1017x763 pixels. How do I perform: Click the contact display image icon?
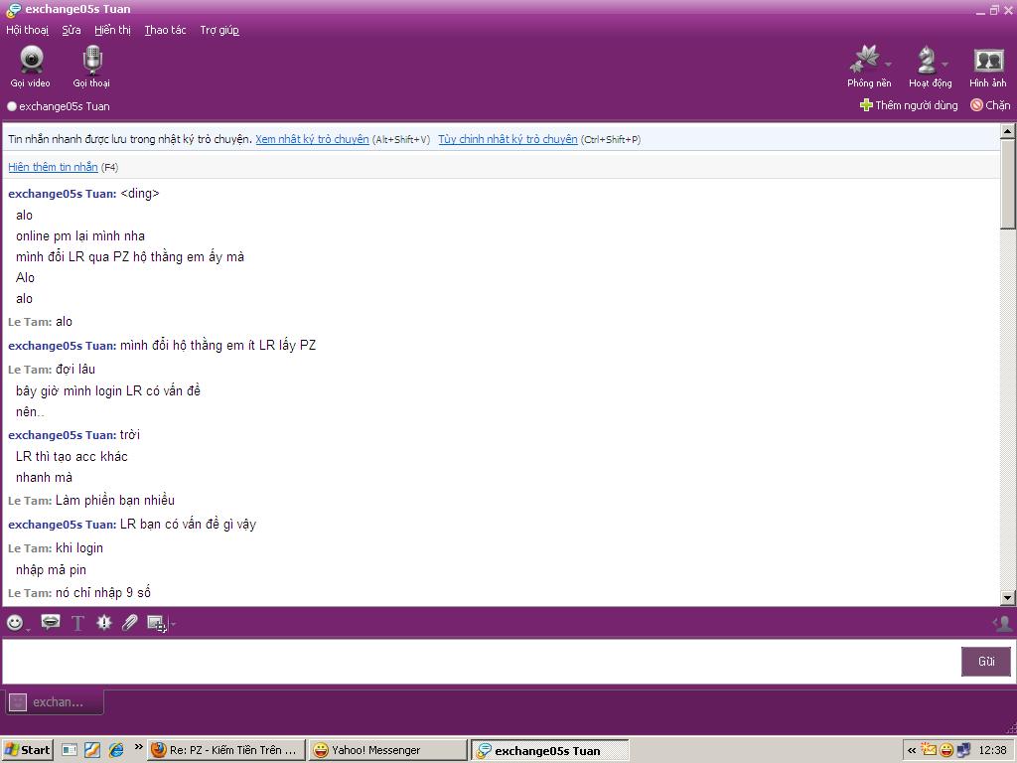tap(1003, 624)
